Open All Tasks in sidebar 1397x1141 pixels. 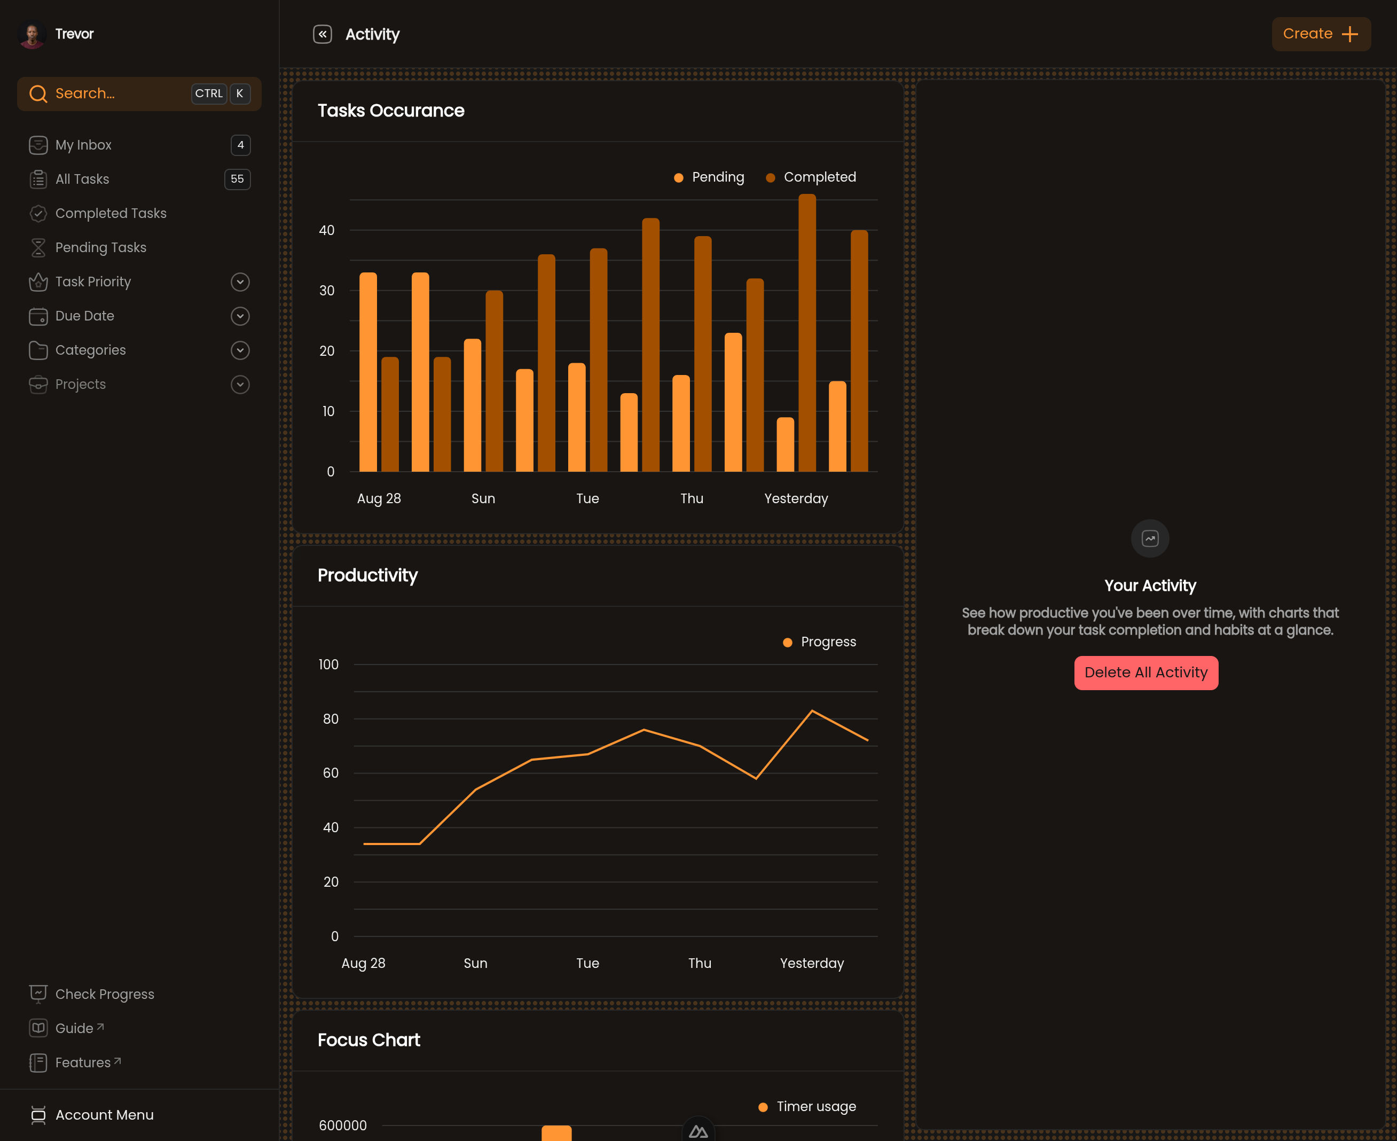point(139,179)
